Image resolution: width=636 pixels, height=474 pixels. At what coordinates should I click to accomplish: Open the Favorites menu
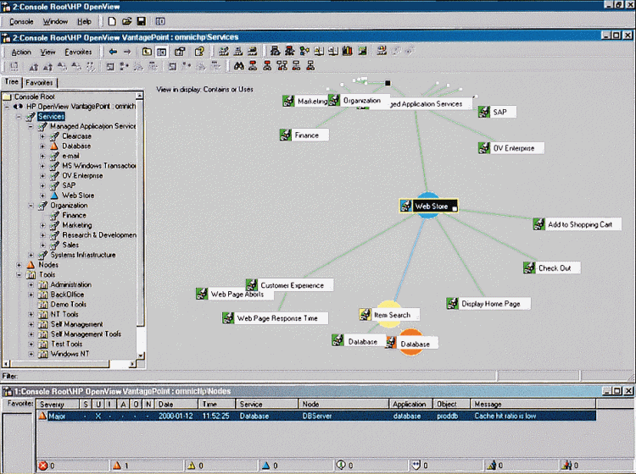[78, 52]
